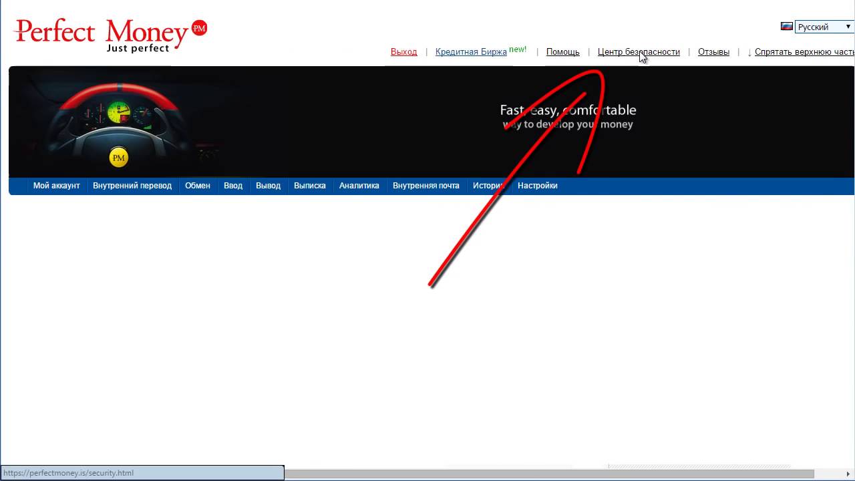Click the Russian flag icon
This screenshot has height=481, width=855.
tap(787, 27)
